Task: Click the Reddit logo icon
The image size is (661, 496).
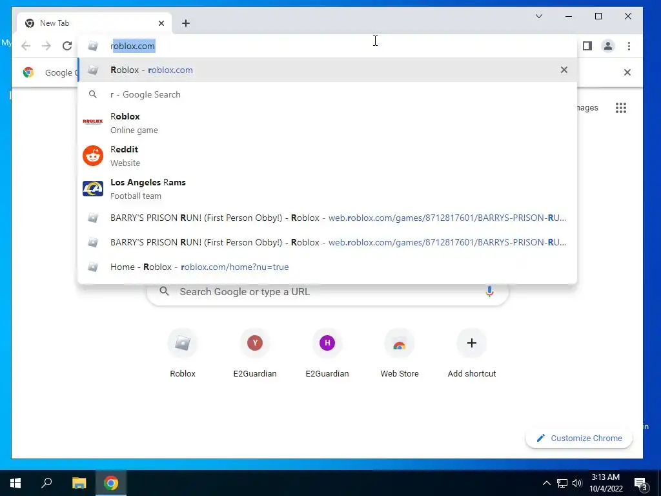Action: pos(93,156)
